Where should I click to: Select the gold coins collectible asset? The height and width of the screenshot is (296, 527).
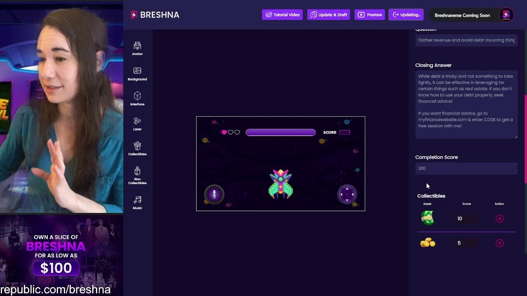coord(427,243)
